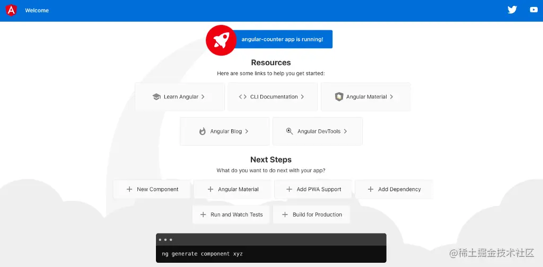Click plus icon on Build for Production

[x=285, y=215]
